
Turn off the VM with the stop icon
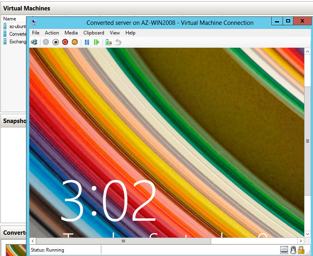[x=55, y=42]
